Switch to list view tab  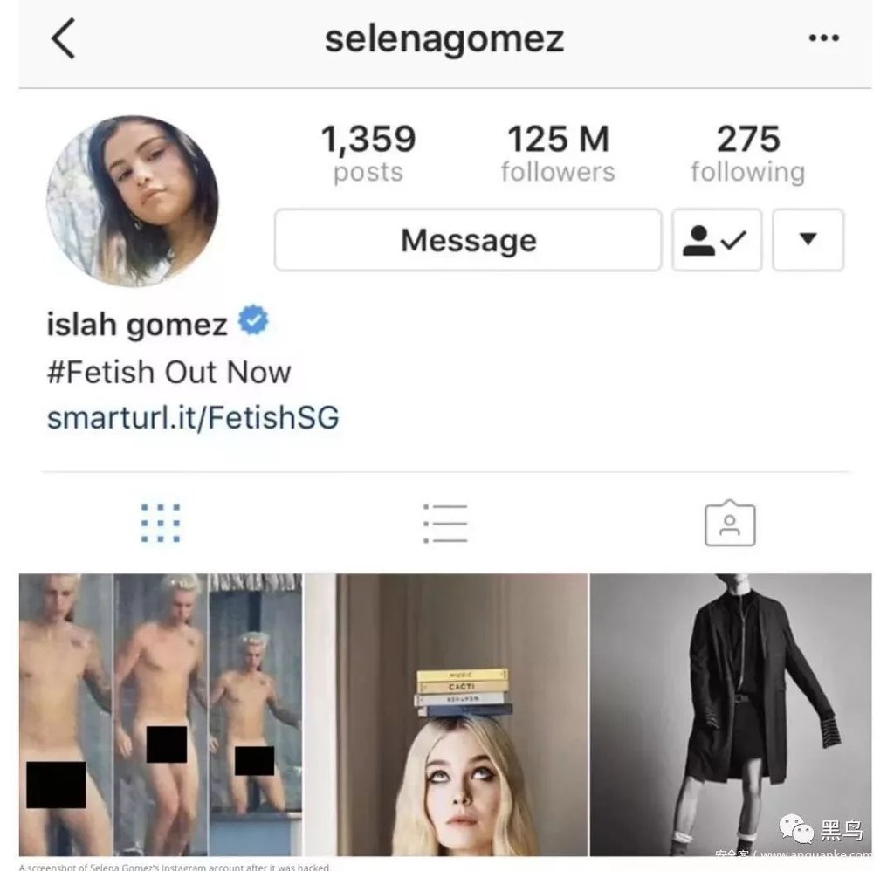click(x=445, y=524)
